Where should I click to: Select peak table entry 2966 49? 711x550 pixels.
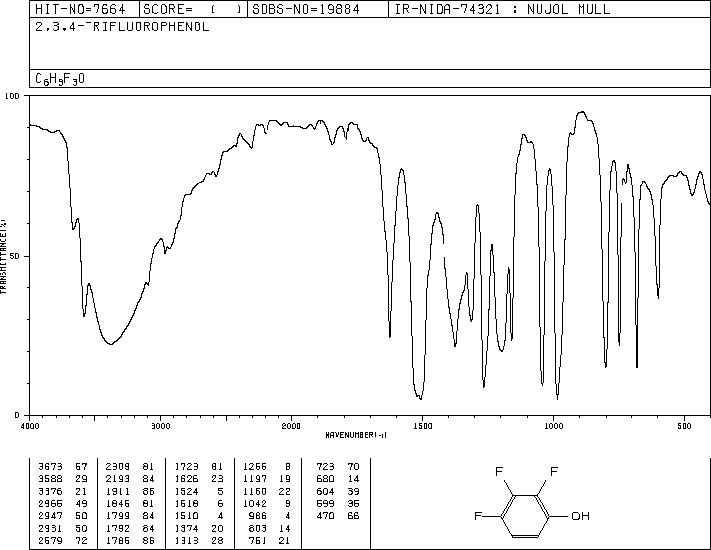(62, 503)
